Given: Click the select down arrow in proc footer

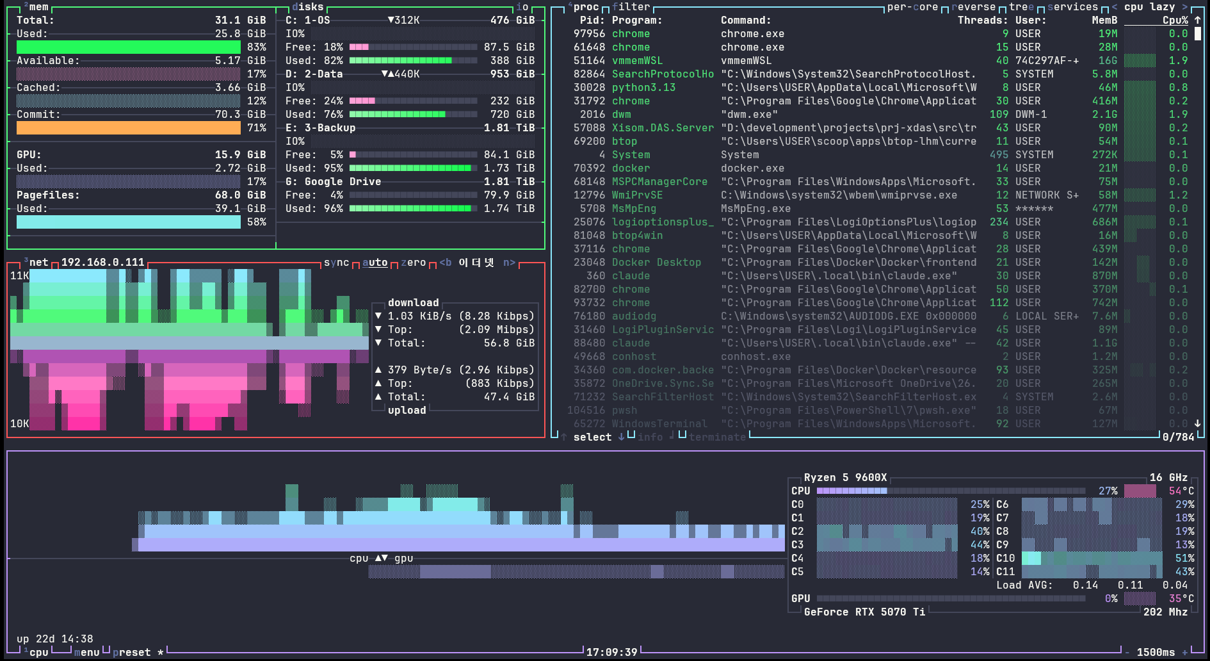Looking at the screenshot, I should point(621,437).
